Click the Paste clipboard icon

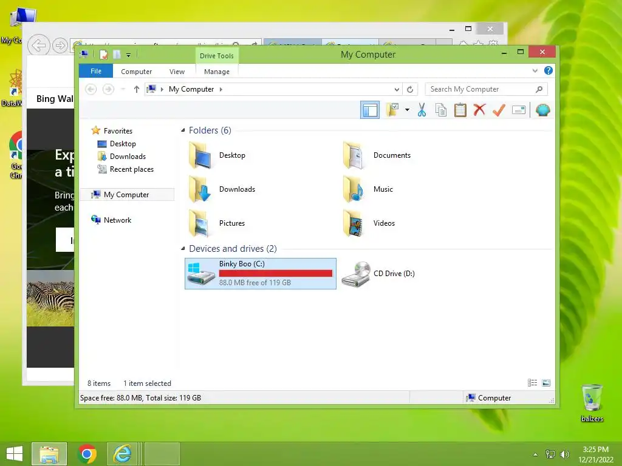[460, 110]
